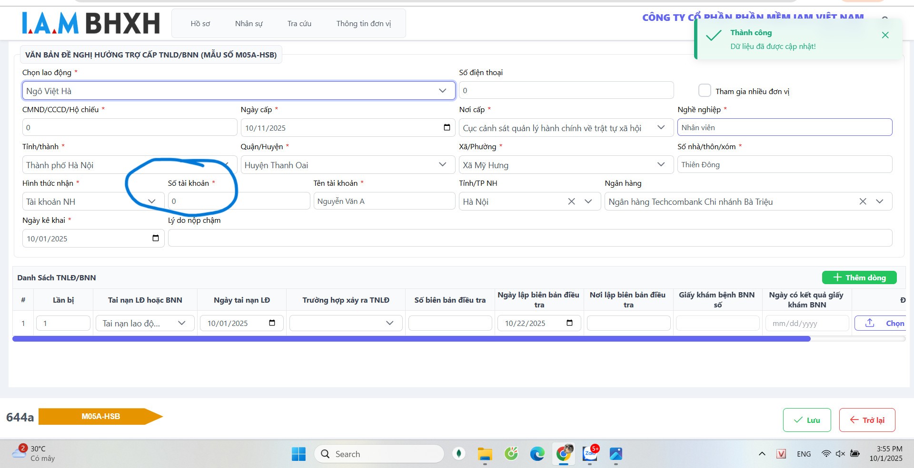914x468 pixels.
Task: Click the taskbar Search box
Action: (379, 454)
